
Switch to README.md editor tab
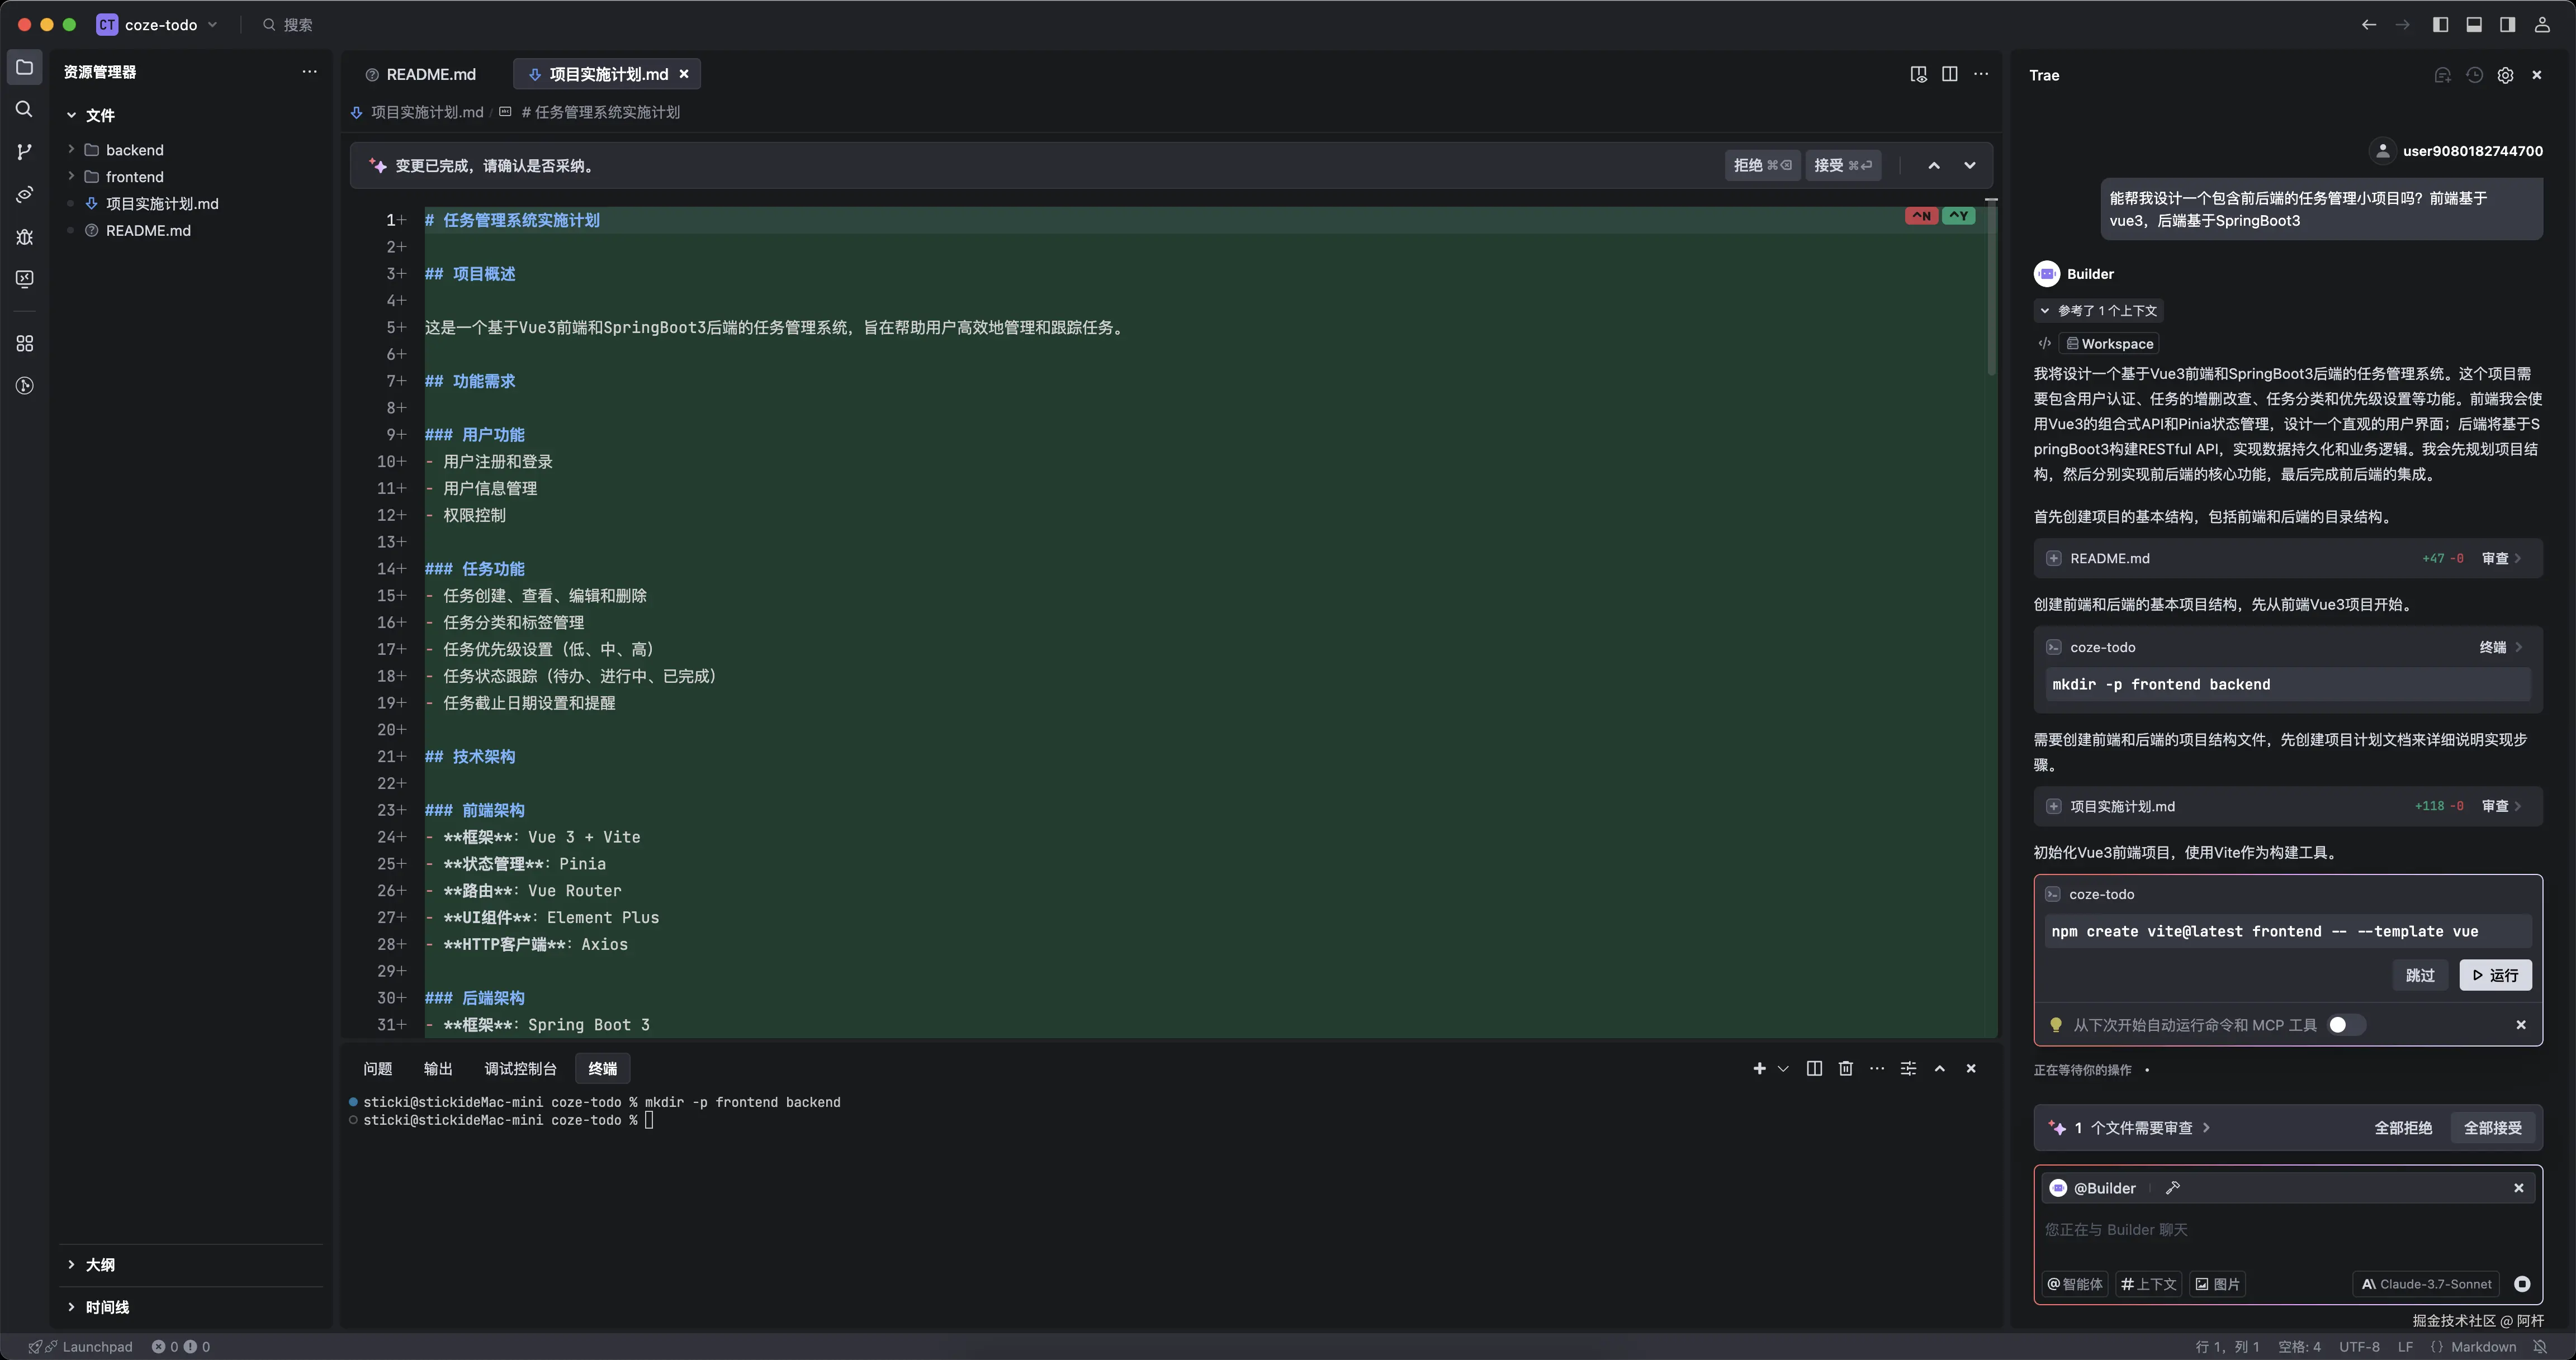pyautogui.click(x=430, y=75)
